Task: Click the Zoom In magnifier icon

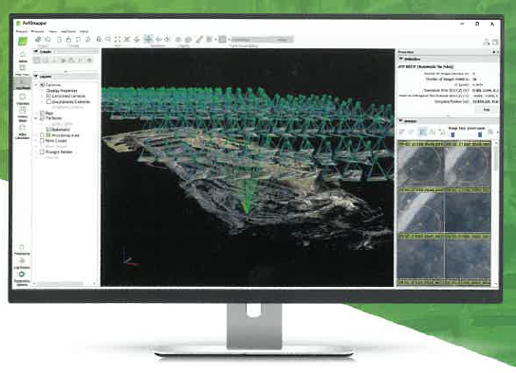Action: click(99, 40)
